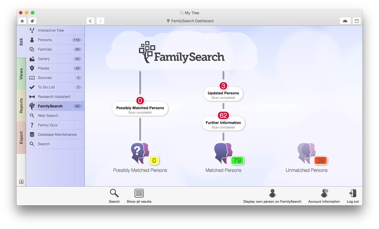Open the Web Search globe icon
This screenshot has width=379, height=229.
click(x=32, y=116)
